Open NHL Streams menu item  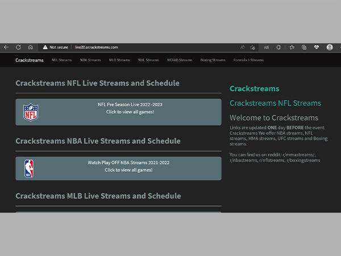148,60
